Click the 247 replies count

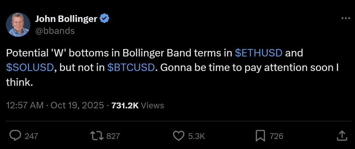click(x=31, y=136)
